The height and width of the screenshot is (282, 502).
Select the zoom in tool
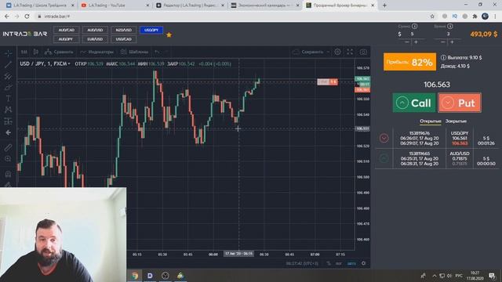pyautogui.click(x=8, y=159)
